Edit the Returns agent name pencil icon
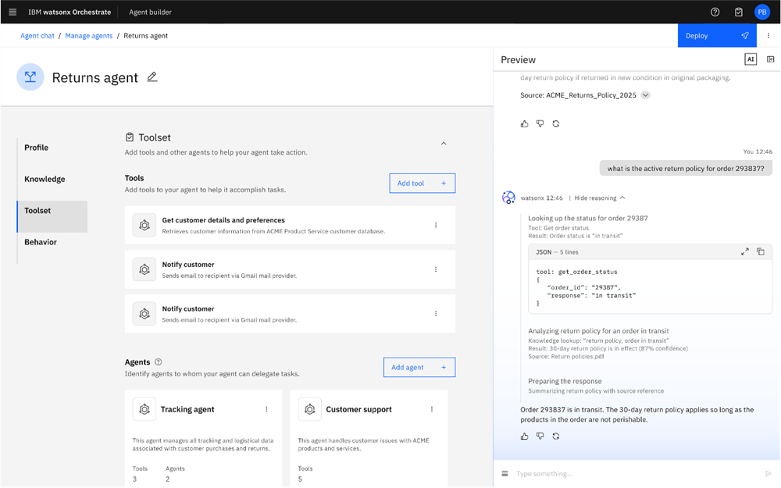This screenshot has width=781, height=488. 152,77
